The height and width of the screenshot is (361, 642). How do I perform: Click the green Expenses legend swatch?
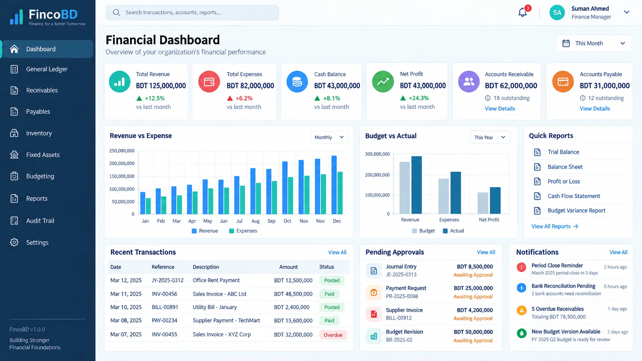[232, 231]
